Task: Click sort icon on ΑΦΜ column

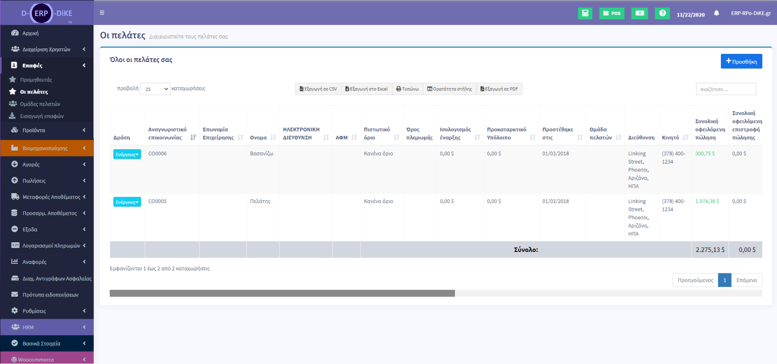Action: (354, 137)
